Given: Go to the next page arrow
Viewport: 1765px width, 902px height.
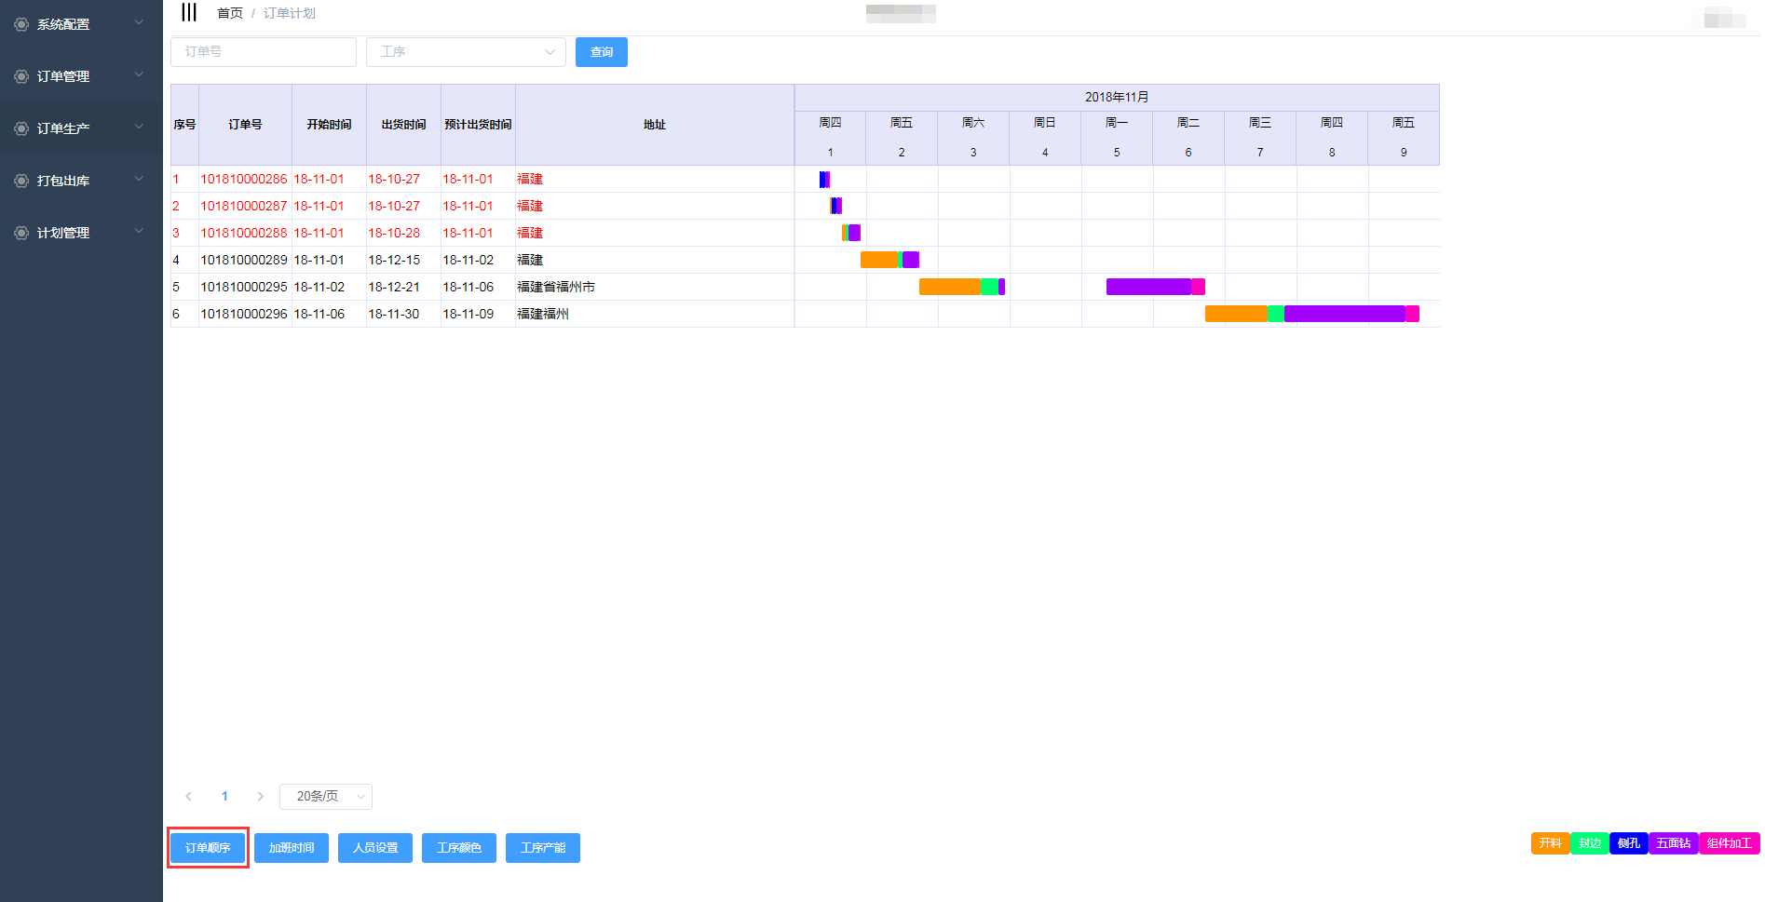Looking at the screenshot, I should coord(260,796).
